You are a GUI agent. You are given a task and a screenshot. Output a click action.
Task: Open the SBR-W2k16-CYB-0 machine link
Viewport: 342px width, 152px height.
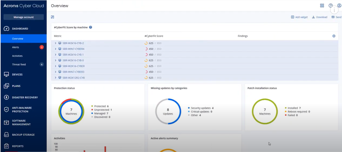(x=73, y=60)
